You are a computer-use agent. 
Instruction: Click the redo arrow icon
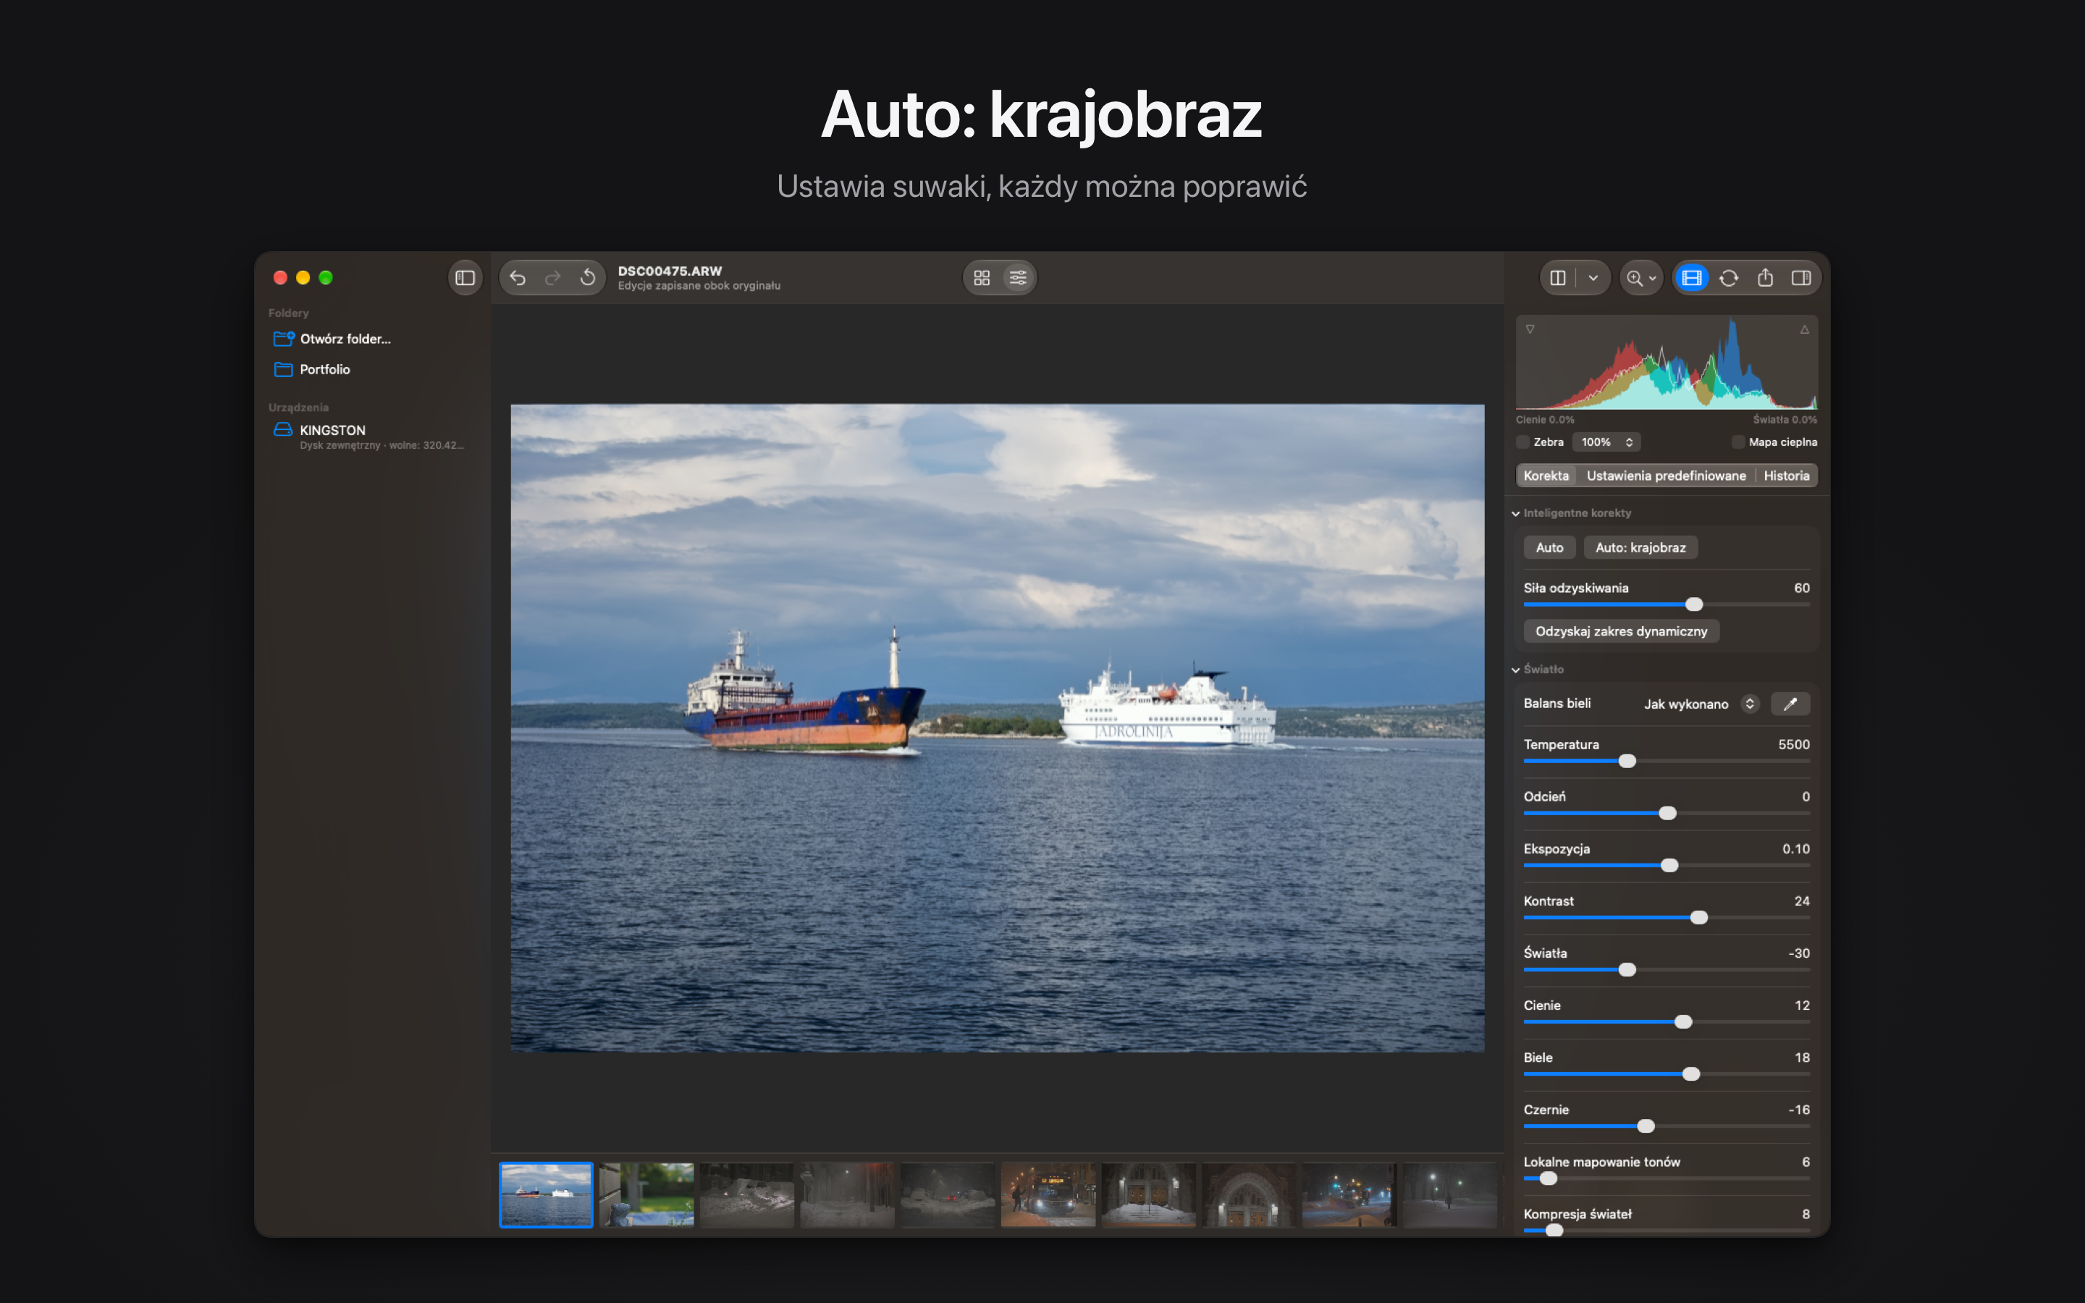[553, 277]
